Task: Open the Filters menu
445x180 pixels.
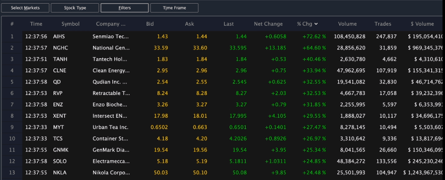Action: (x=125, y=8)
